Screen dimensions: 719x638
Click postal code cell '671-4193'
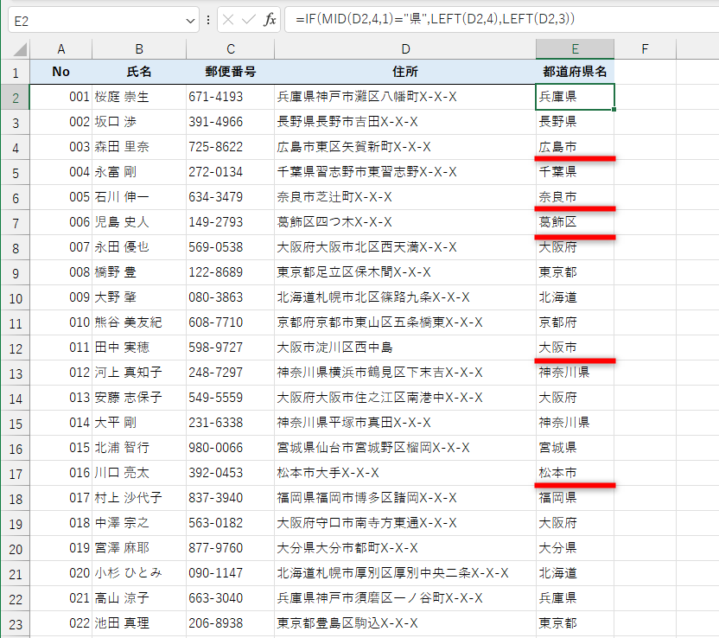coord(230,97)
